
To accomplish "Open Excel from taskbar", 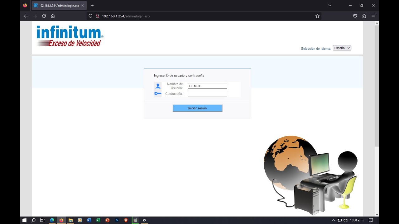I will 98,220.
